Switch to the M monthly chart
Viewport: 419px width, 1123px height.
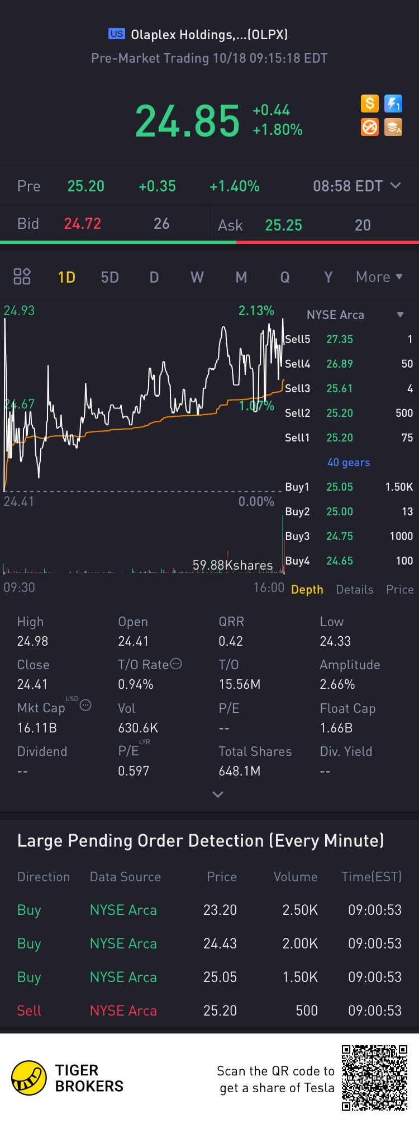click(x=241, y=277)
